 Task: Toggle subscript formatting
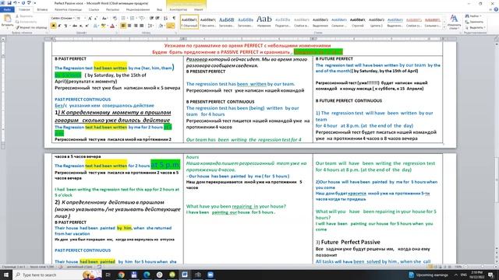tap(81, 26)
